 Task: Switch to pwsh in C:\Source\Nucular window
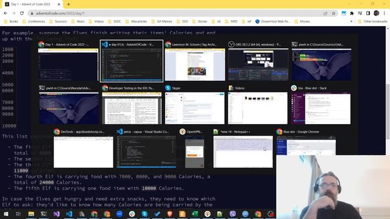(x=69, y=105)
